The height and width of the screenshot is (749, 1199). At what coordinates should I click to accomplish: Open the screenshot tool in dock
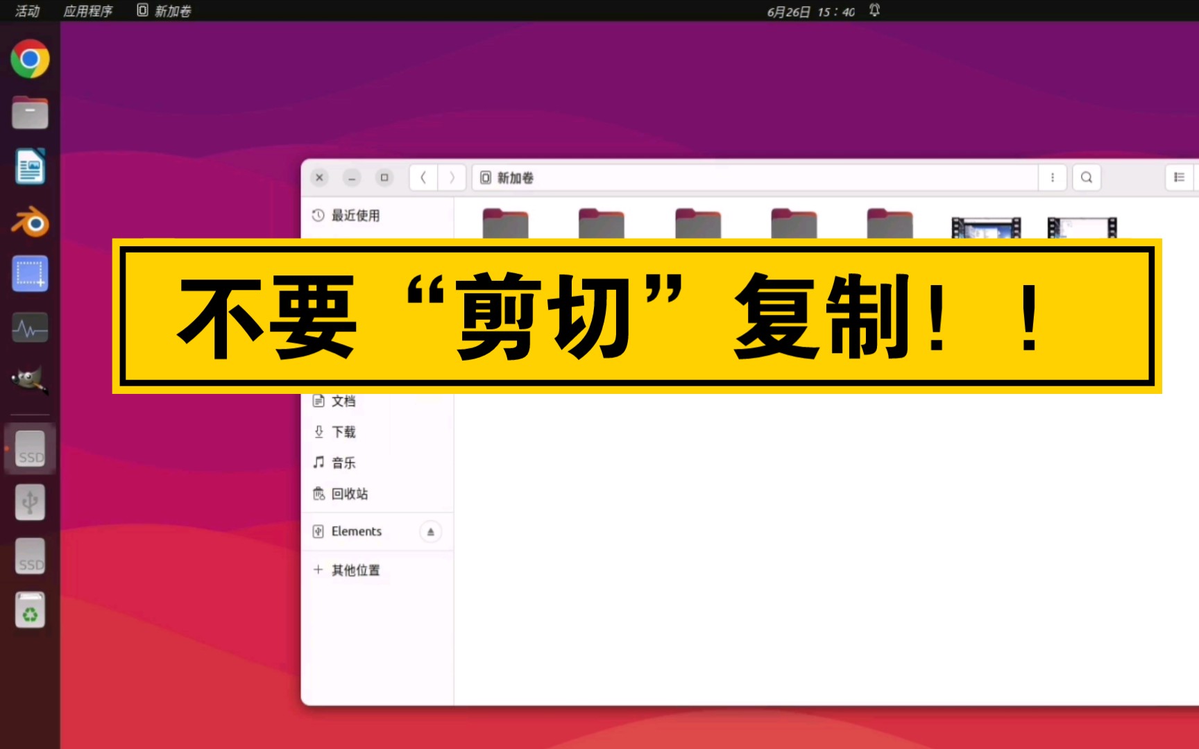click(30, 274)
